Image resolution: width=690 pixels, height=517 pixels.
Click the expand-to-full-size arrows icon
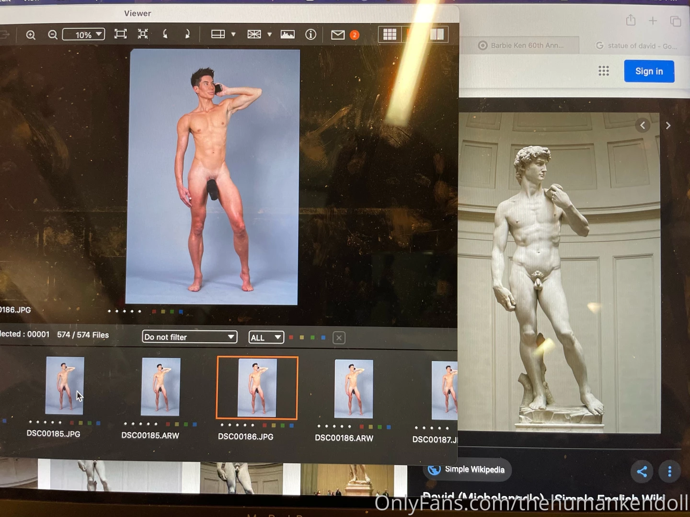pos(143,34)
